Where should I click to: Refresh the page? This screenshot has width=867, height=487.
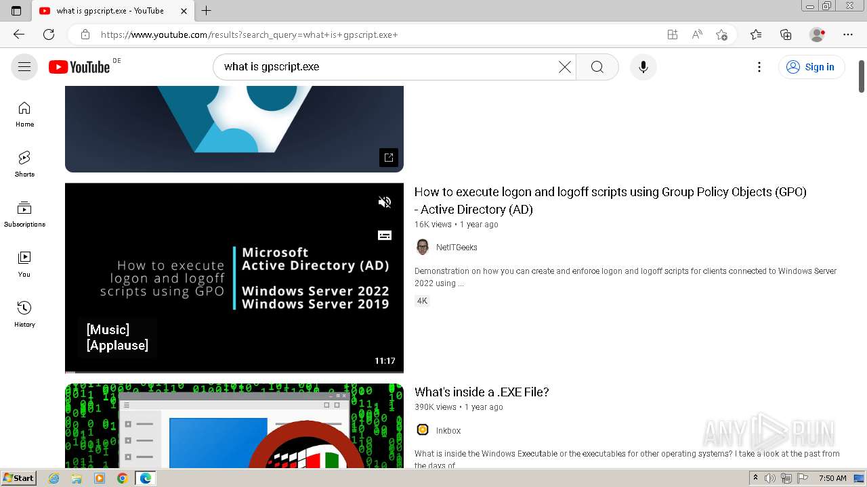coord(49,34)
